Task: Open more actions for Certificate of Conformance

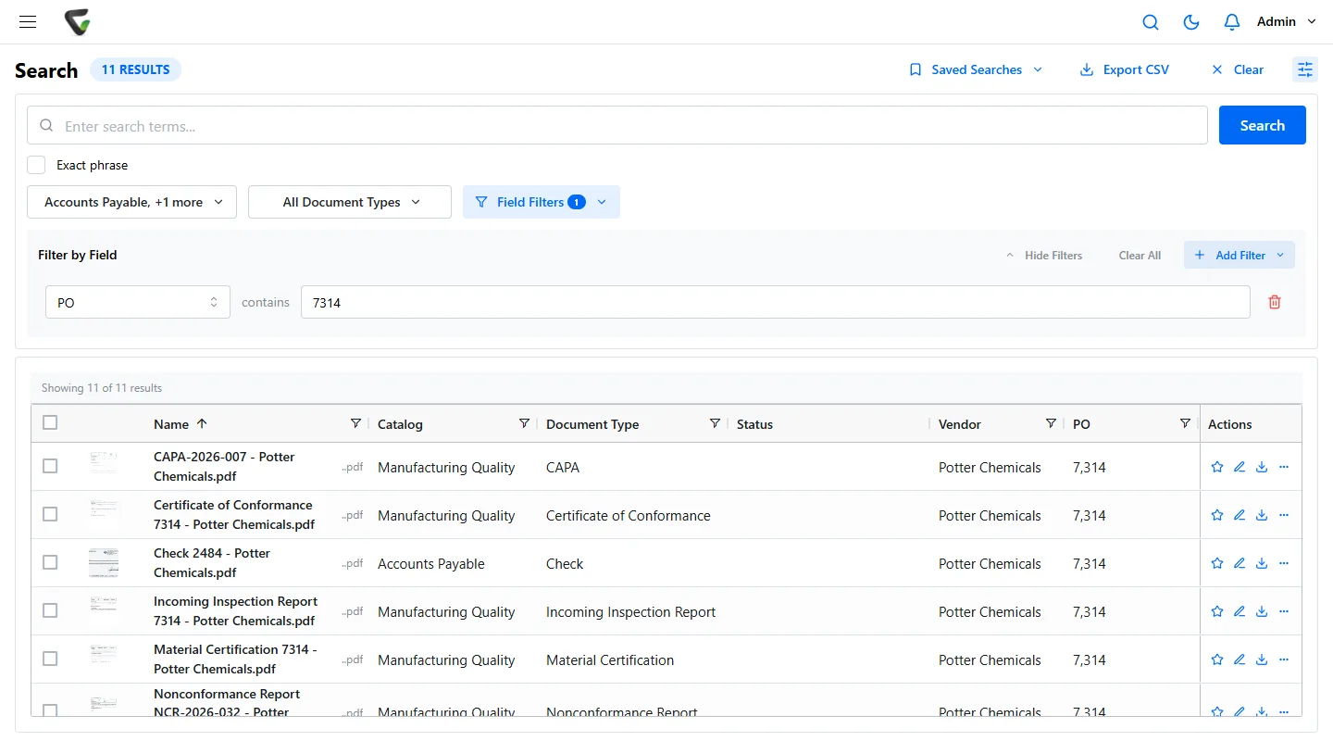Action: pos(1284,515)
